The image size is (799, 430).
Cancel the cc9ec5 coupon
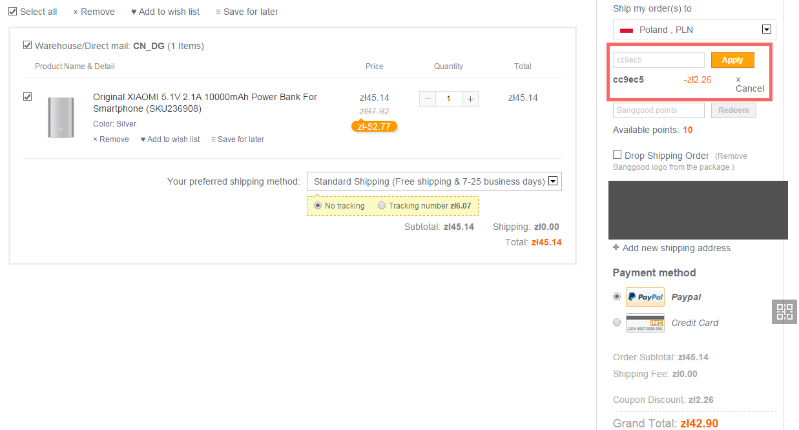(x=749, y=84)
